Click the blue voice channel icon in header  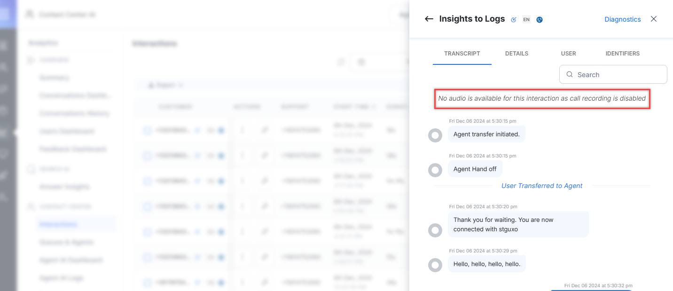pos(540,20)
